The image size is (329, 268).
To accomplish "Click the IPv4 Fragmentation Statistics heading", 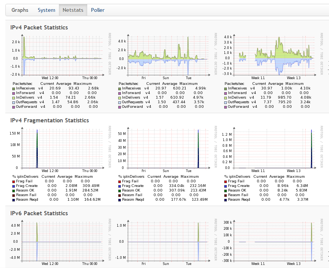I will point(49,120).
